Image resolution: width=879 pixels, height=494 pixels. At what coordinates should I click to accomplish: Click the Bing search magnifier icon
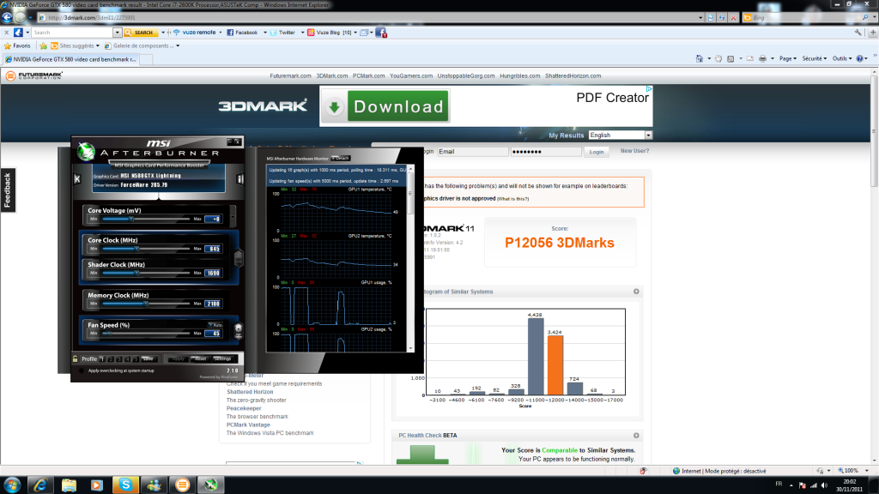865,17
